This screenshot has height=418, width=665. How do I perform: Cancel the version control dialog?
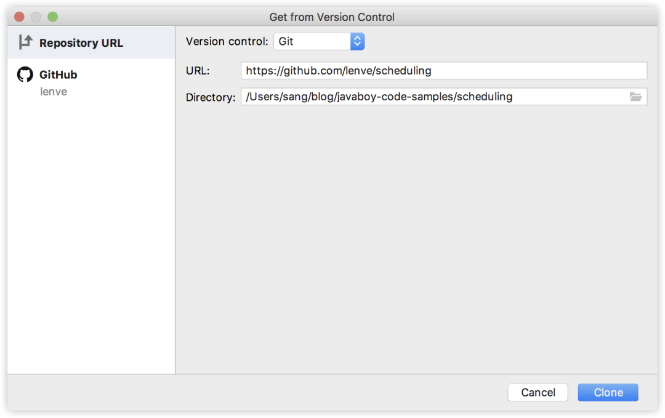[x=538, y=393]
